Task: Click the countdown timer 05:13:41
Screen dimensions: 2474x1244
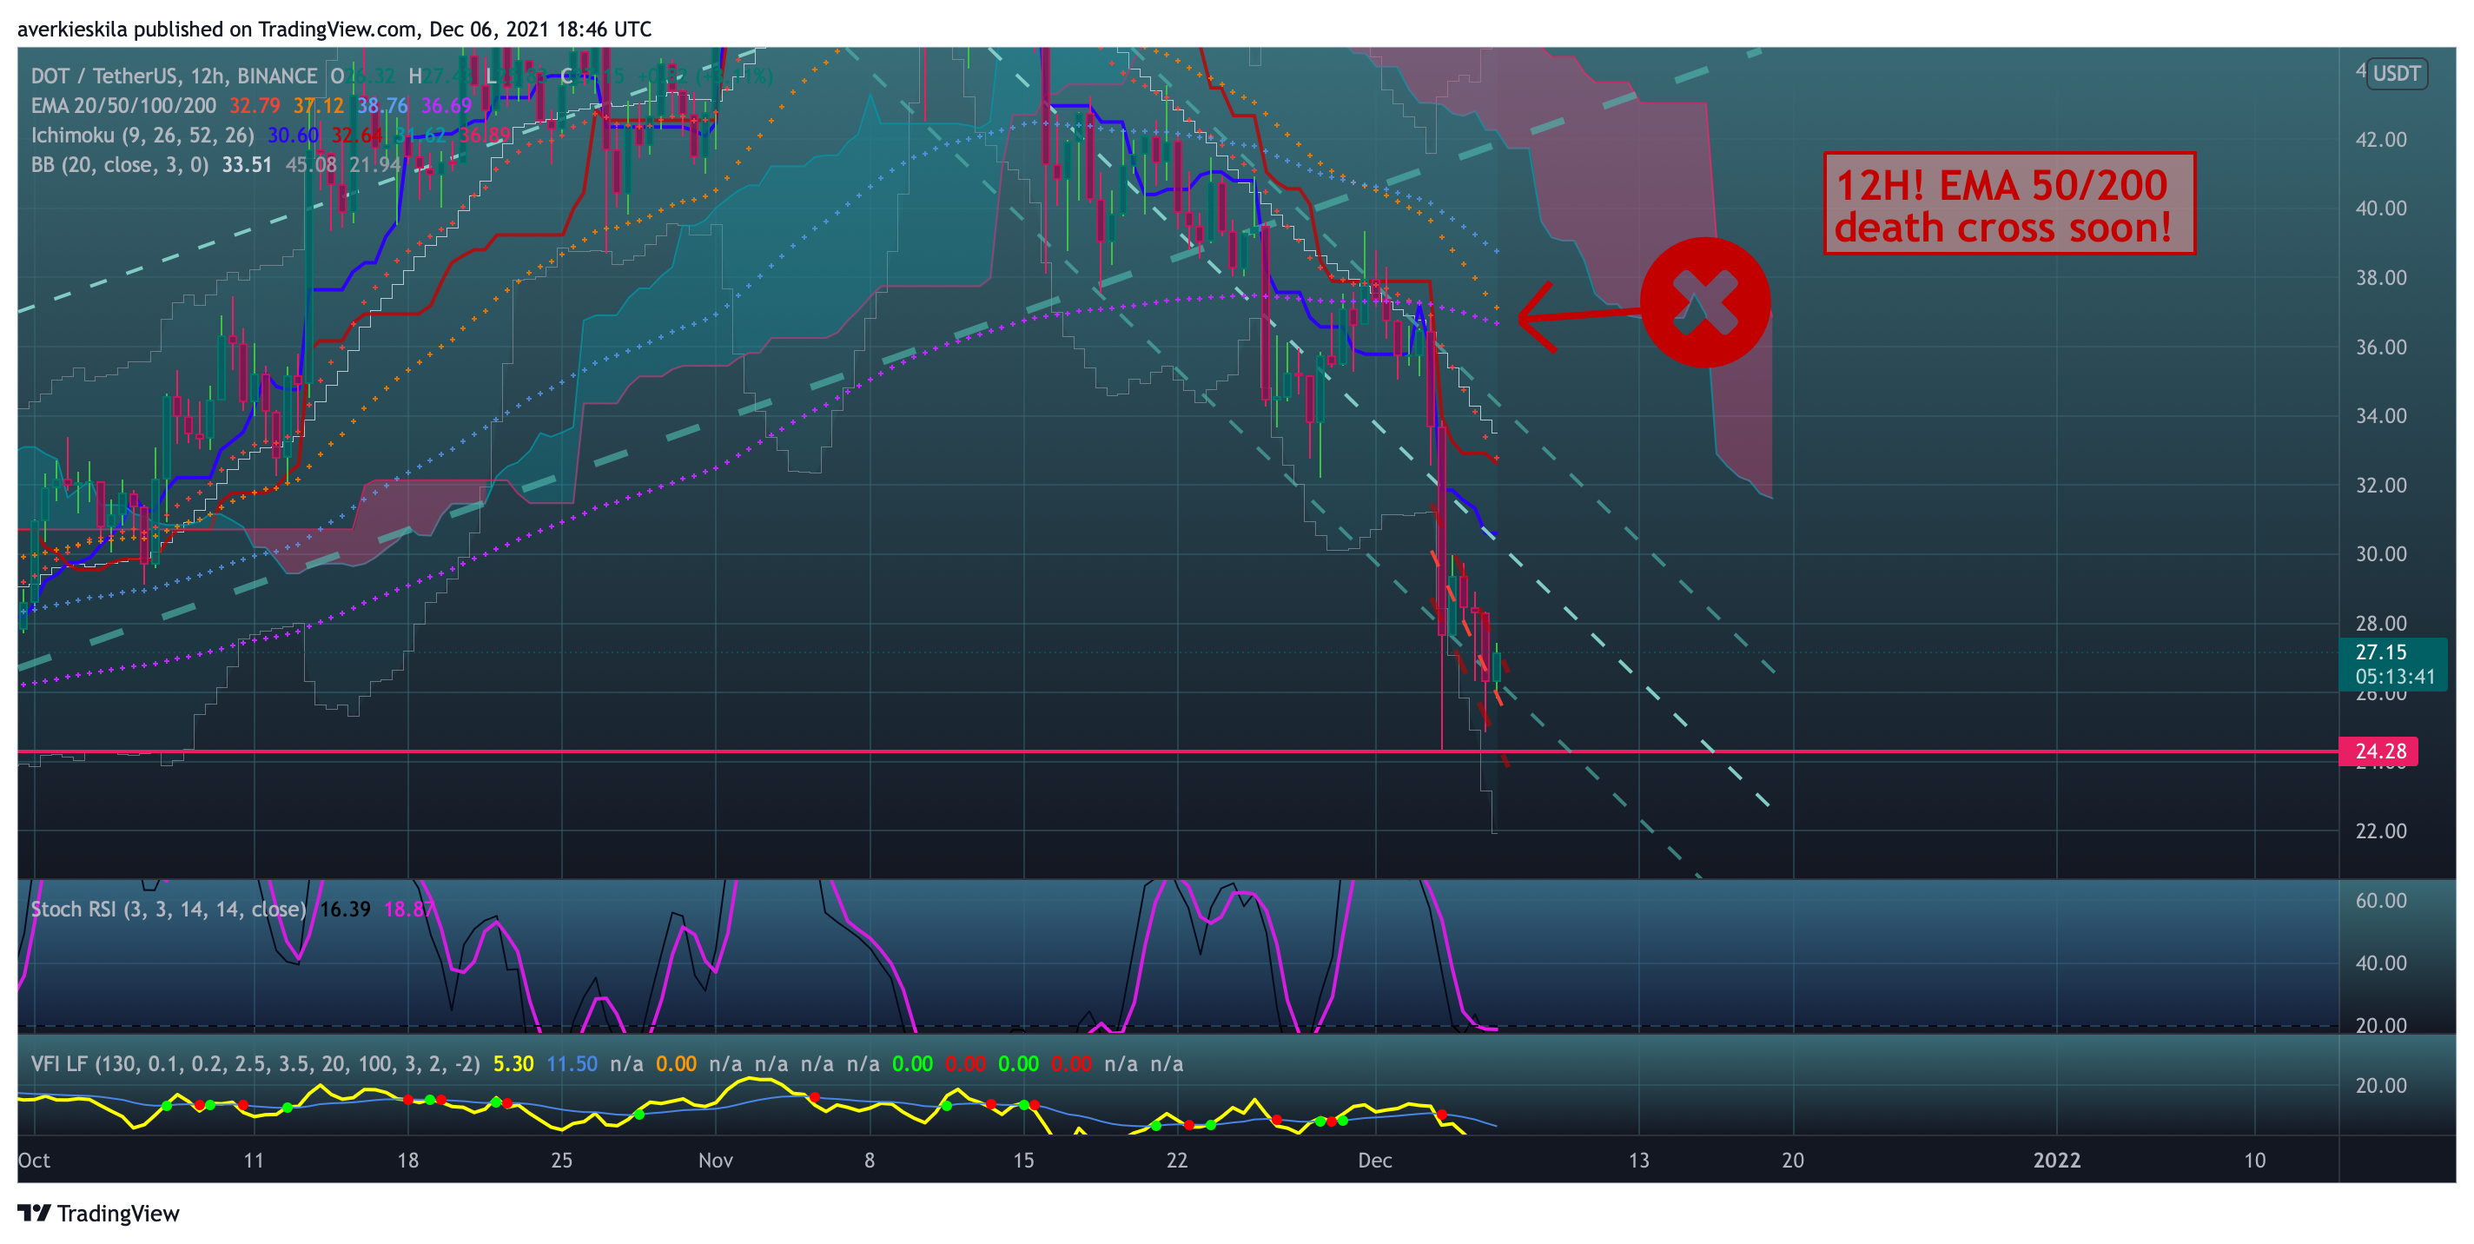Action: [2394, 676]
